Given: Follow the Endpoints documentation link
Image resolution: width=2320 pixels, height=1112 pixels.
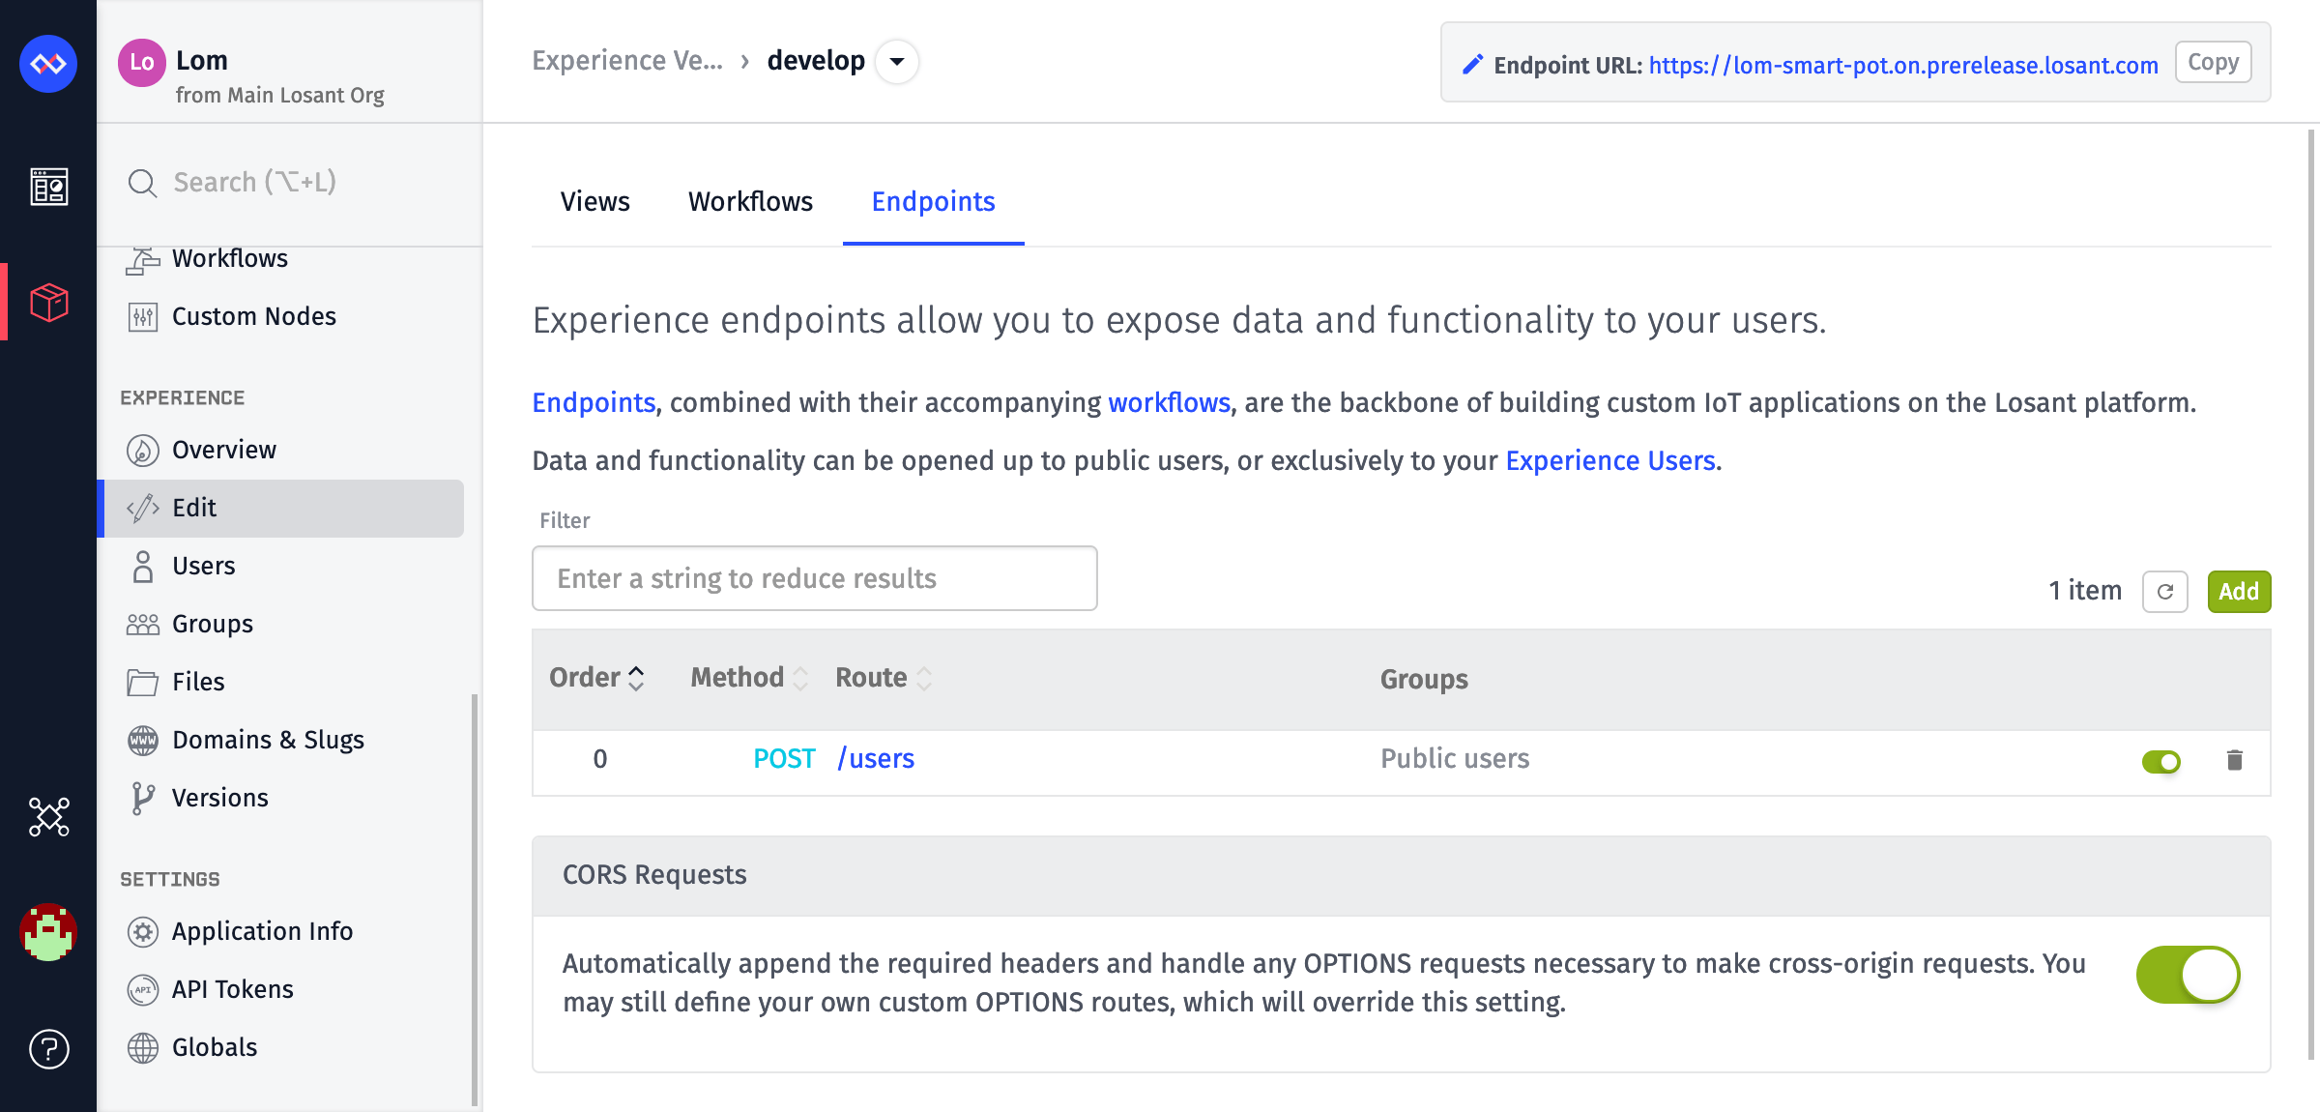Looking at the screenshot, I should tap(594, 402).
